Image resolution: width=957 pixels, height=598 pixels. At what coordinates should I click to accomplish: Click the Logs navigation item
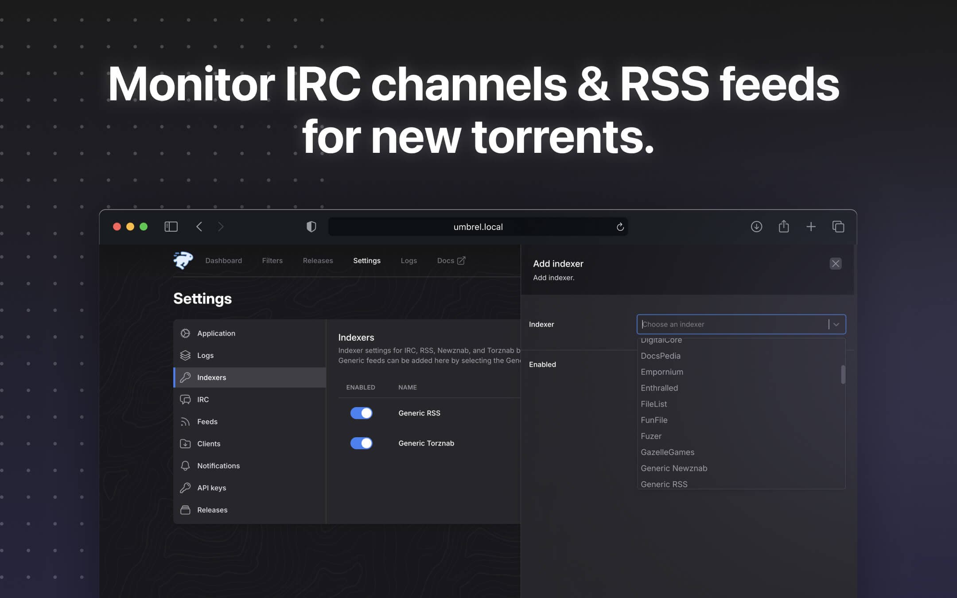click(x=408, y=260)
